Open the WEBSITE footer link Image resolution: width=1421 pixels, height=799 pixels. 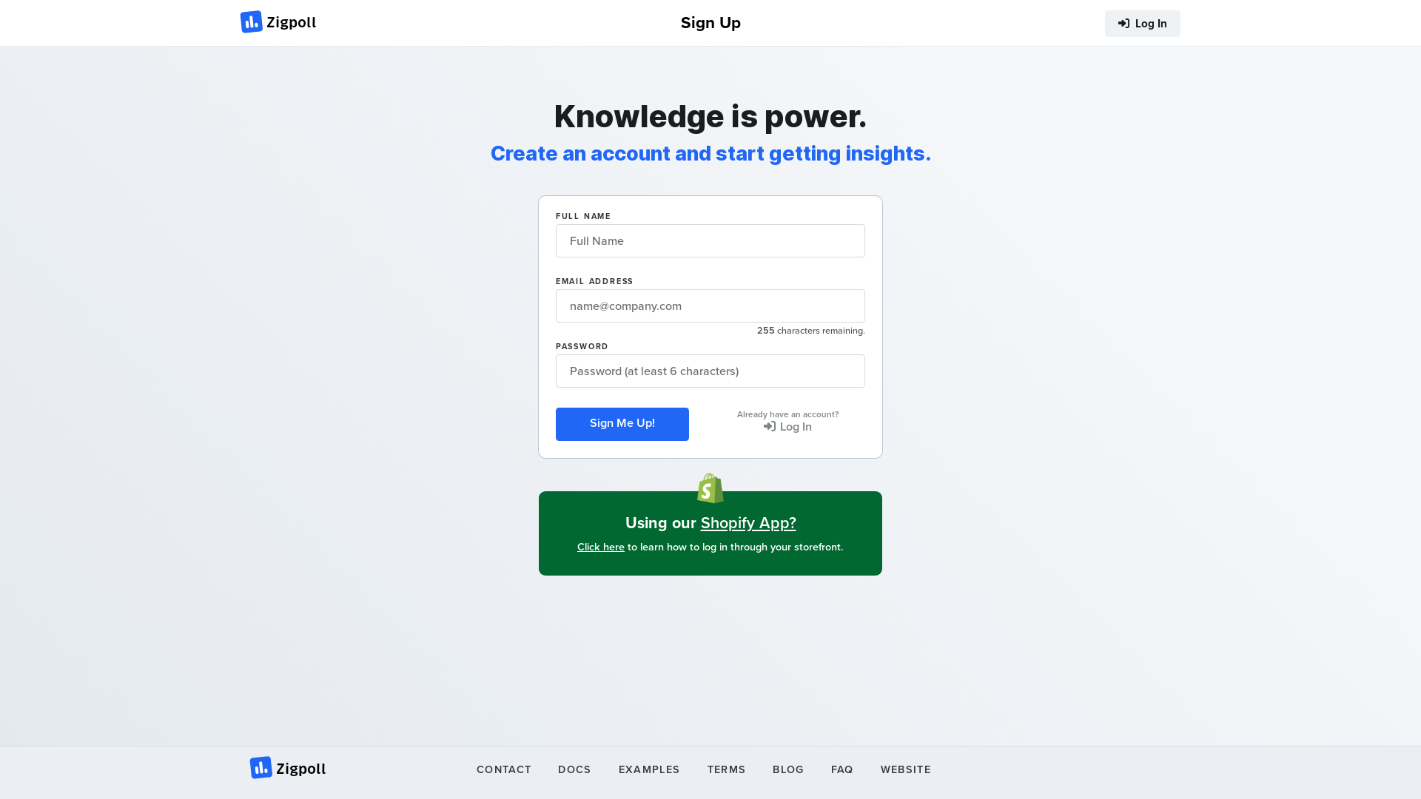coord(906,769)
